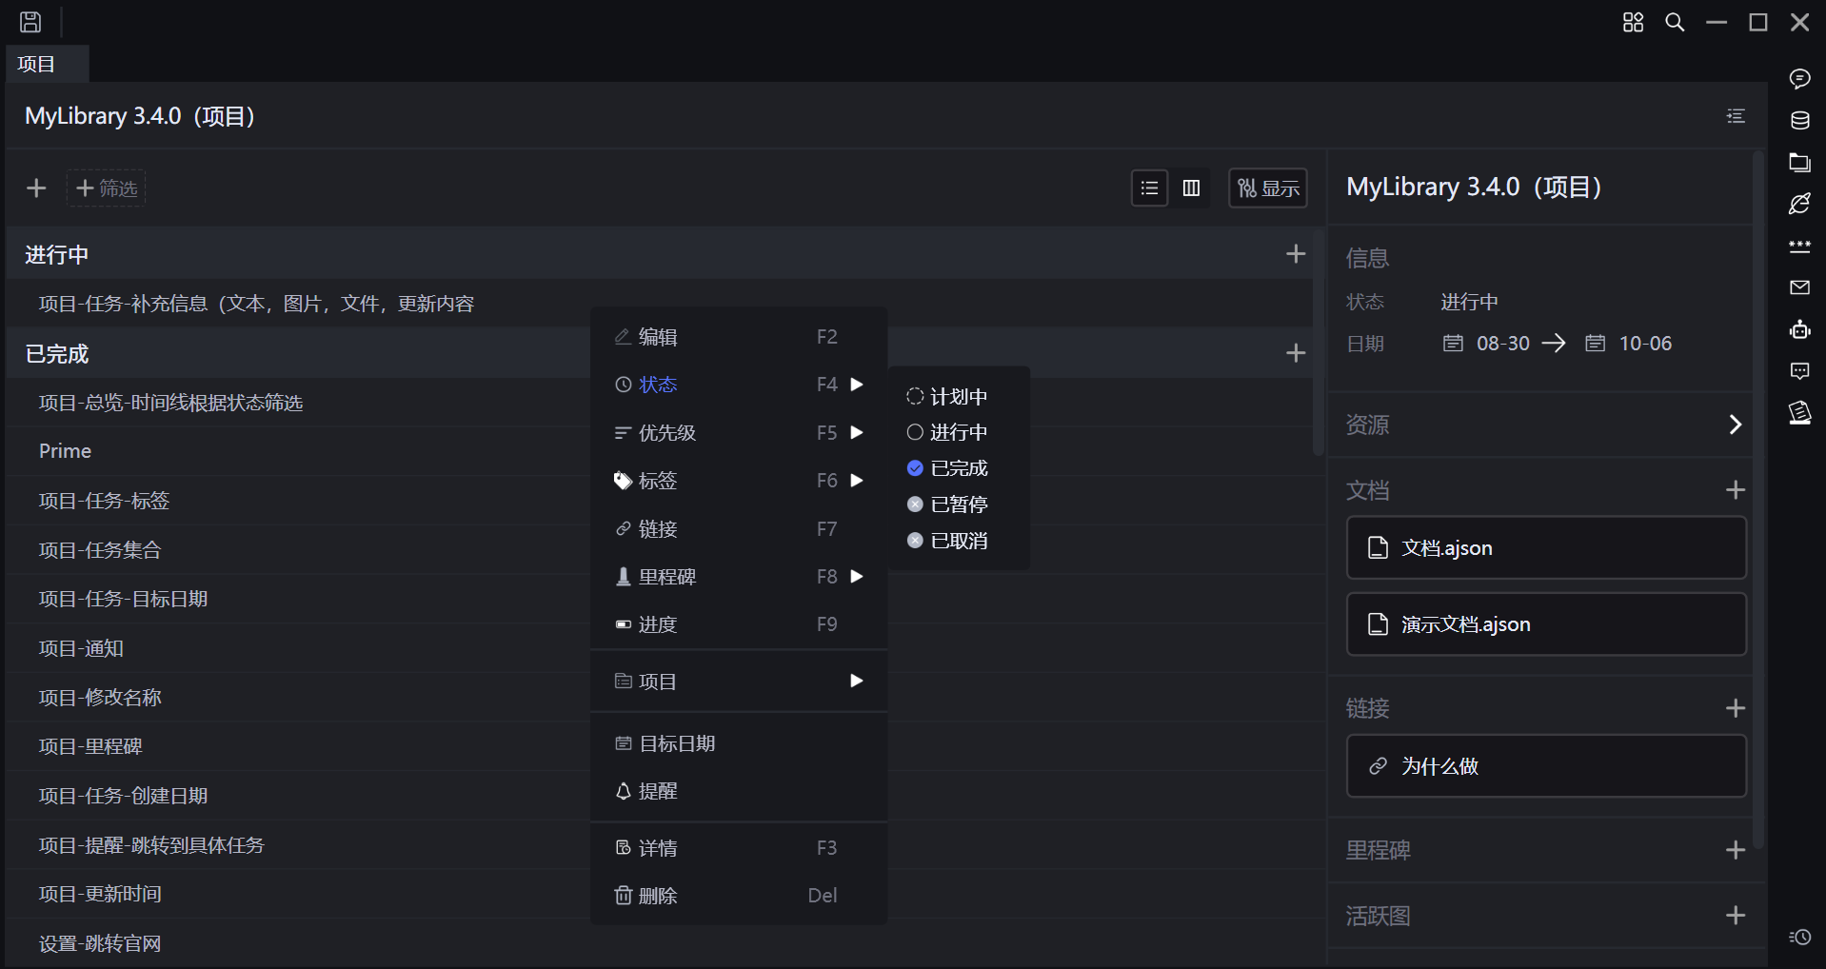This screenshot has height=969, width=1826.
Task: Click the mail envelope sidebar icon
Action: tap(1799, 287)
